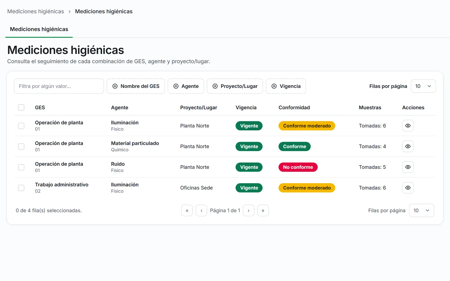View details for Material particulado row

pyautogui.click(x=408, y=146)
